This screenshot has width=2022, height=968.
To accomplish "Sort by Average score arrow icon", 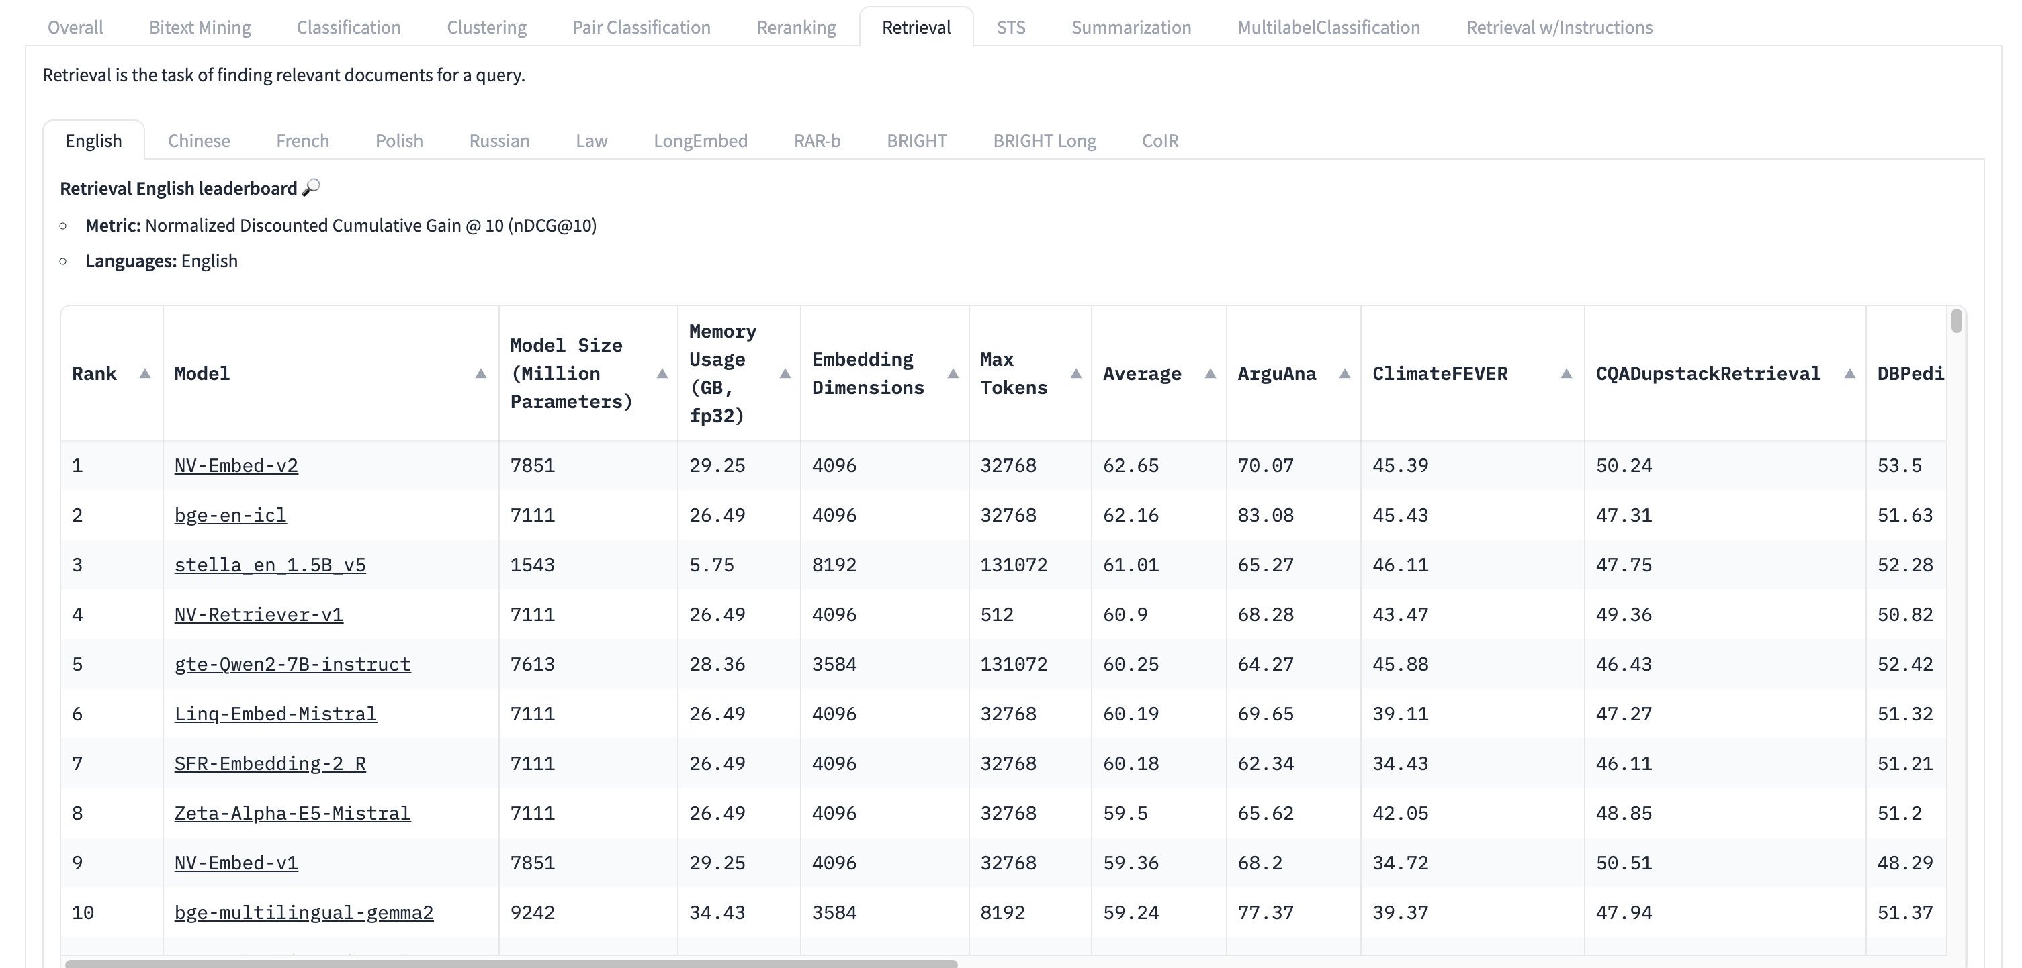I will click(1210, 373).
